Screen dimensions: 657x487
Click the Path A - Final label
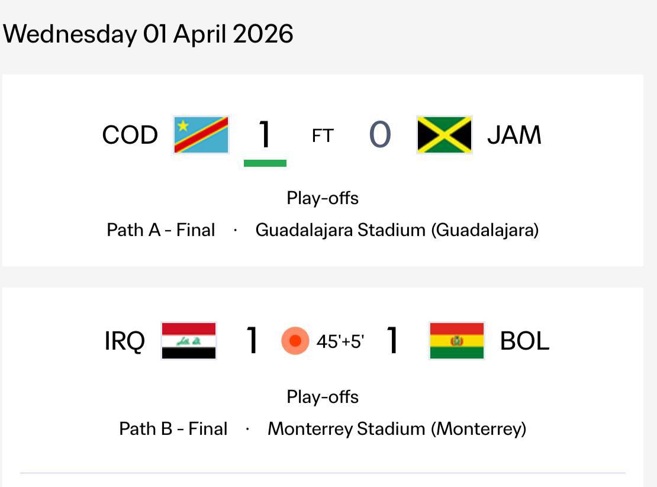click(x=160, y=230)
